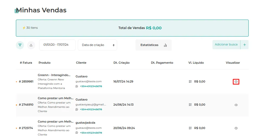264x139 pixels.
Task: Click creation date 24/06/24 14:13
Action: 123,105
